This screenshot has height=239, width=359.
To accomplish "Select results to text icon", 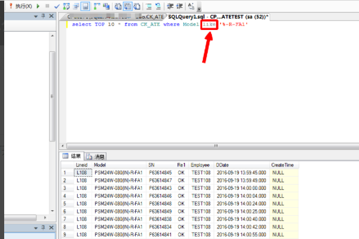I will [118, 7].
